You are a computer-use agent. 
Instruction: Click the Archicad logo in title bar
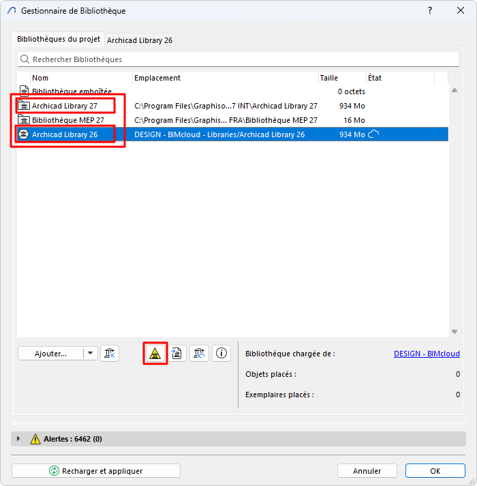point(12,10)
